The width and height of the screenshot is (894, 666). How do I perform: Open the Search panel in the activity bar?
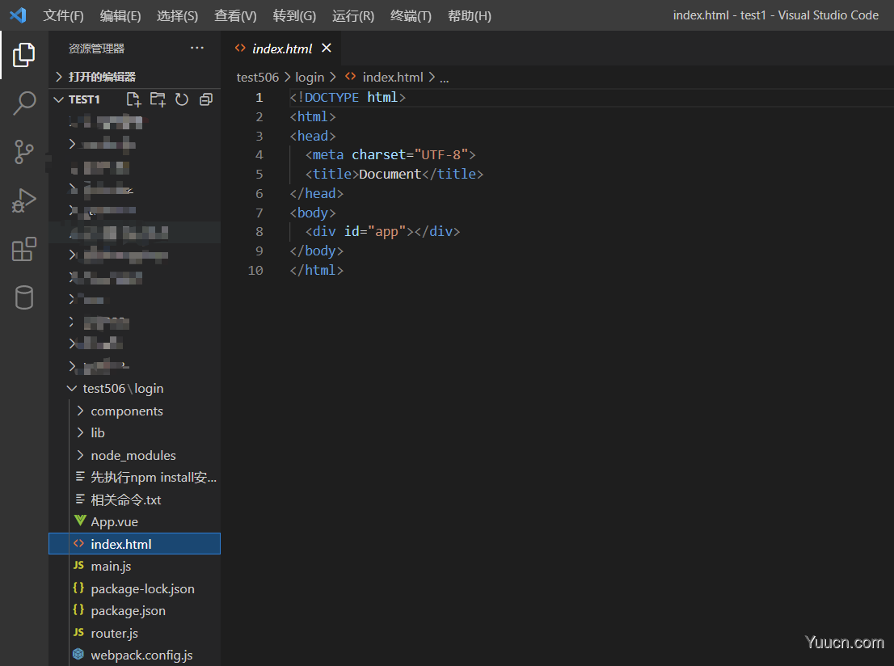(24, 103)
